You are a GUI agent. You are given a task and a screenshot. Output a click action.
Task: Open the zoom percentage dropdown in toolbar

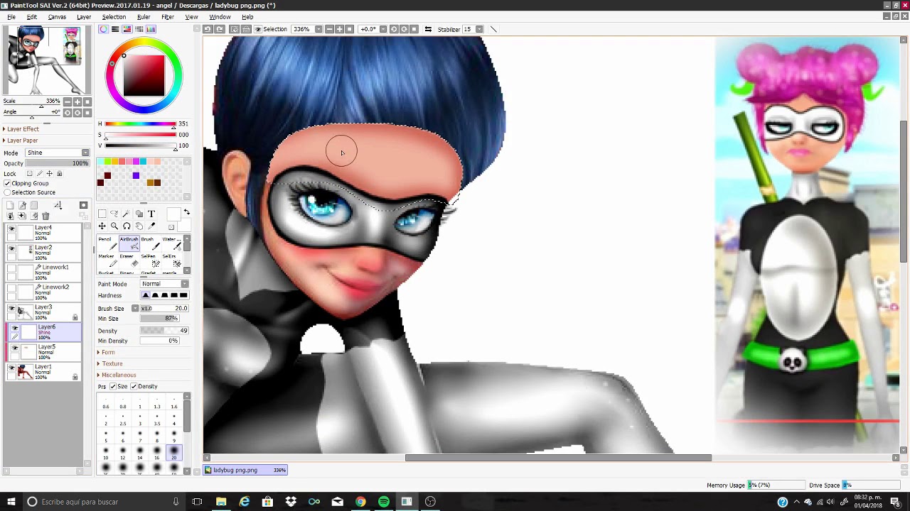pyautogui.click(x=318, y=29)
